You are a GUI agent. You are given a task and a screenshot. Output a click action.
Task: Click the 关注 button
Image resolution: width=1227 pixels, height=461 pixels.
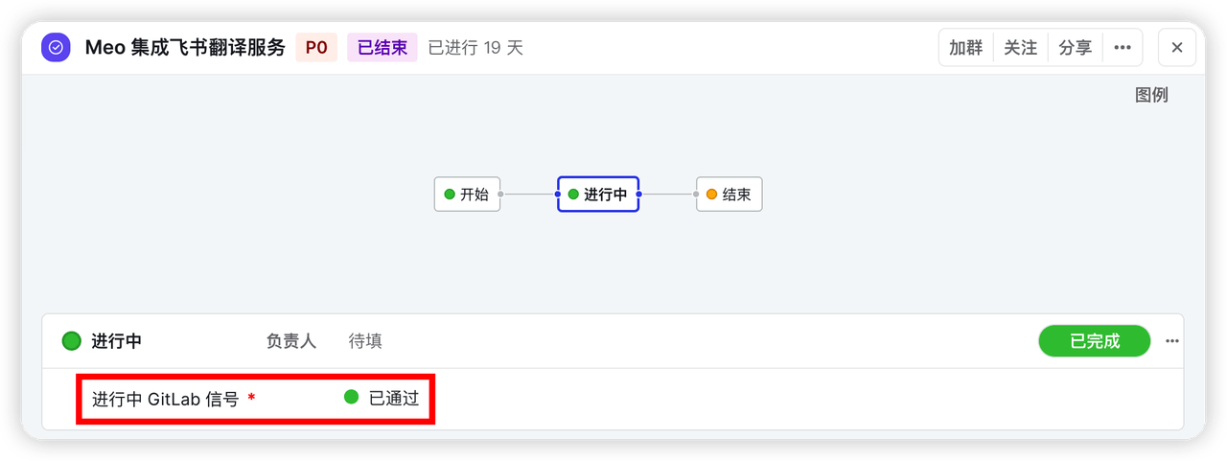1020,47
